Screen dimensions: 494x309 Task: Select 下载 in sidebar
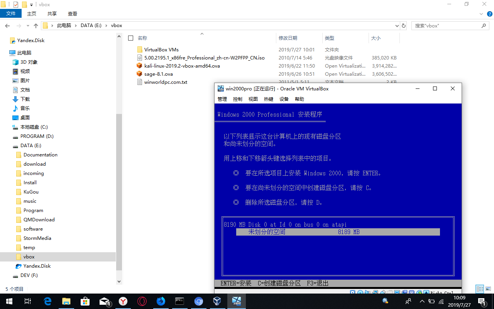[25, 99]
